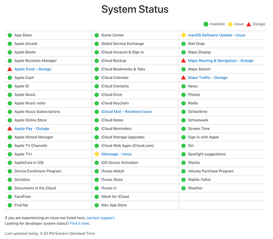Open Maps Routing & Navigation - Outage link
Viewport: 273px width, 239px height.
[221, 61]
